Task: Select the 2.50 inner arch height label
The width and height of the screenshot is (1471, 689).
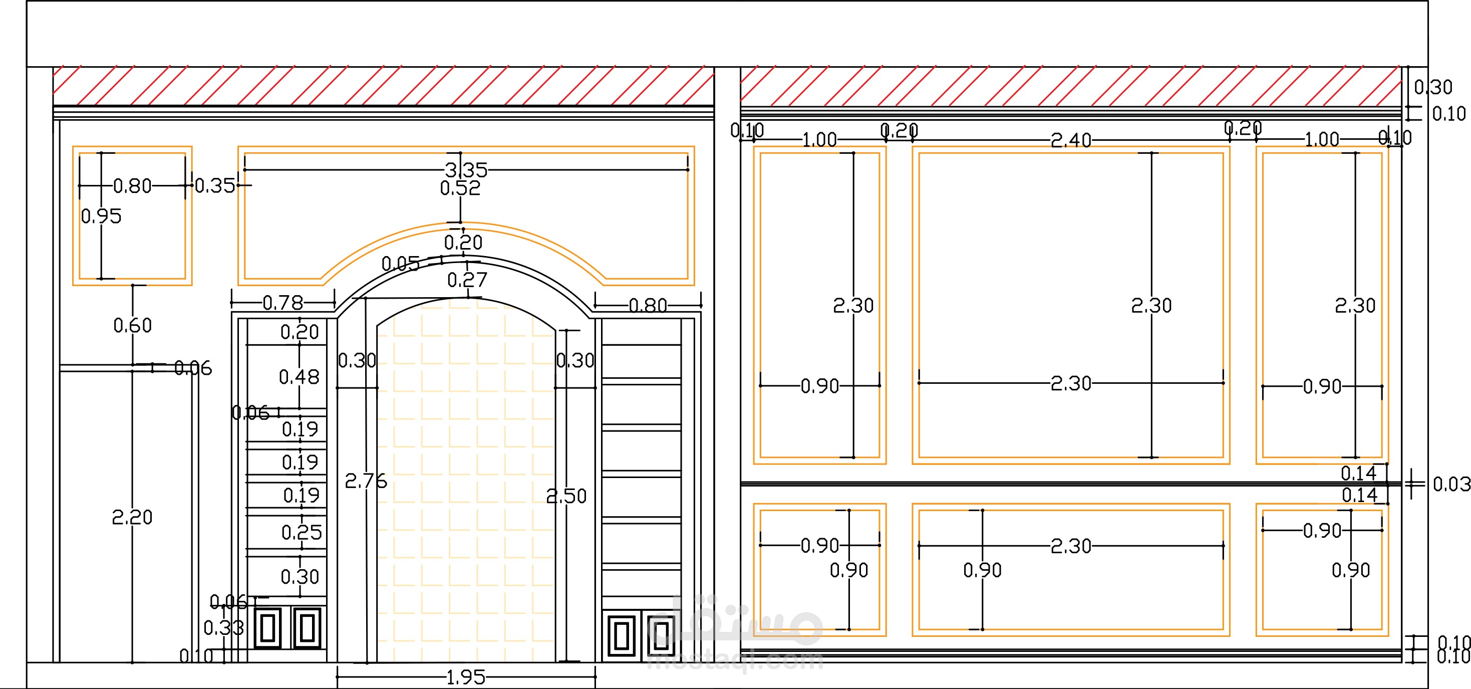Action: tap(566, 496)
